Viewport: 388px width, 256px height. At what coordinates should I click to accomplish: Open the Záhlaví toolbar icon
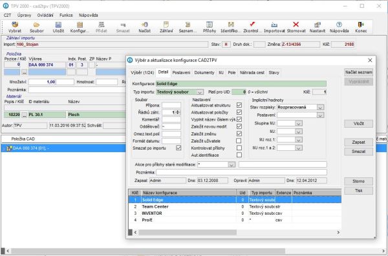click(x=166, y=25)
